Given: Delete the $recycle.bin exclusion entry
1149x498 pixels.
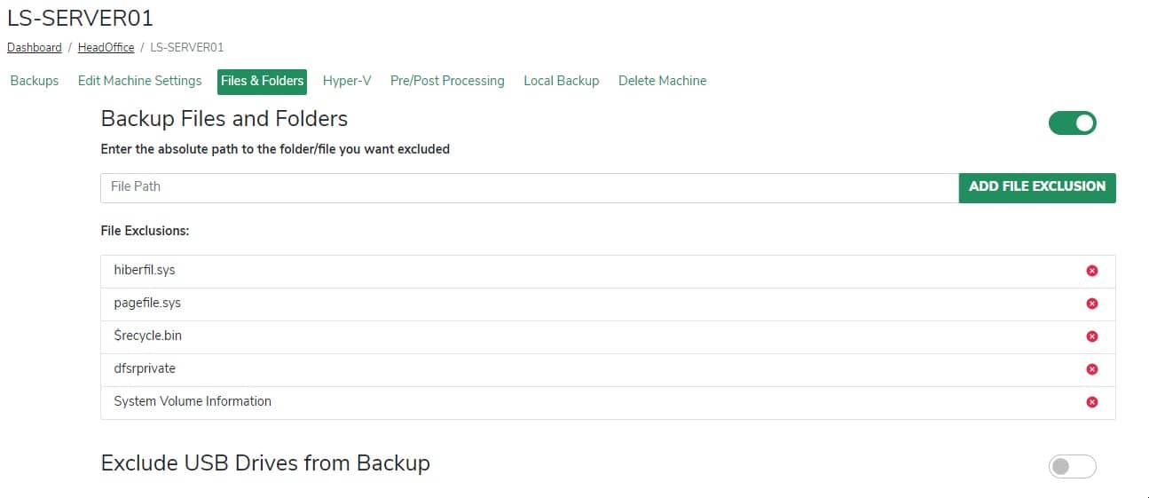Looking at the screenshot, I should tap(1092, 336).
